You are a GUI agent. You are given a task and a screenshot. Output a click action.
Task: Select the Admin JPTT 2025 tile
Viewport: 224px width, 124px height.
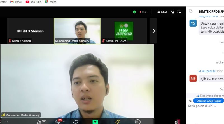tap(124, 31)
